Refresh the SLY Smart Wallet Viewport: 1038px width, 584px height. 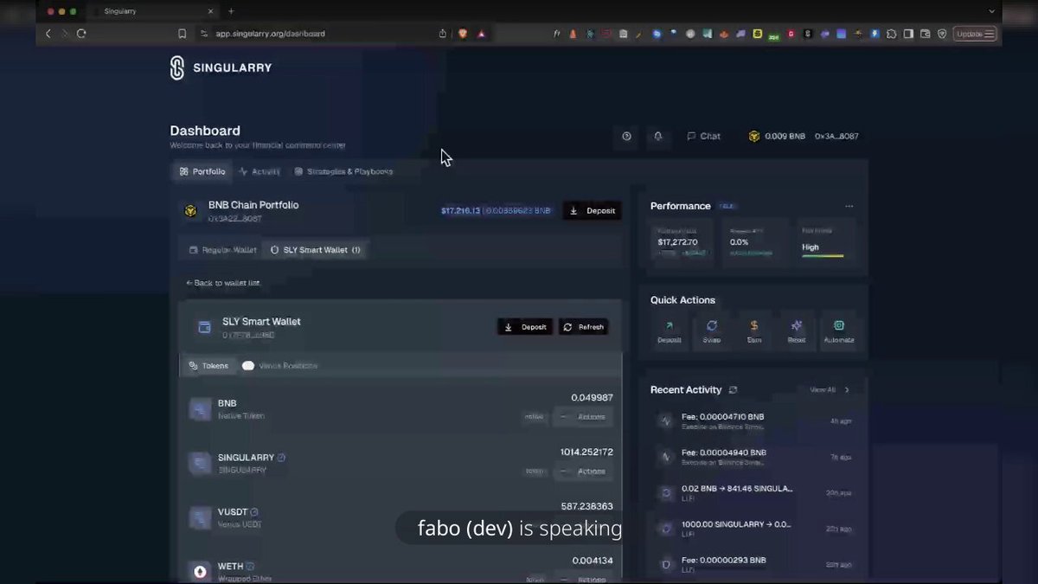click(583, 327)
